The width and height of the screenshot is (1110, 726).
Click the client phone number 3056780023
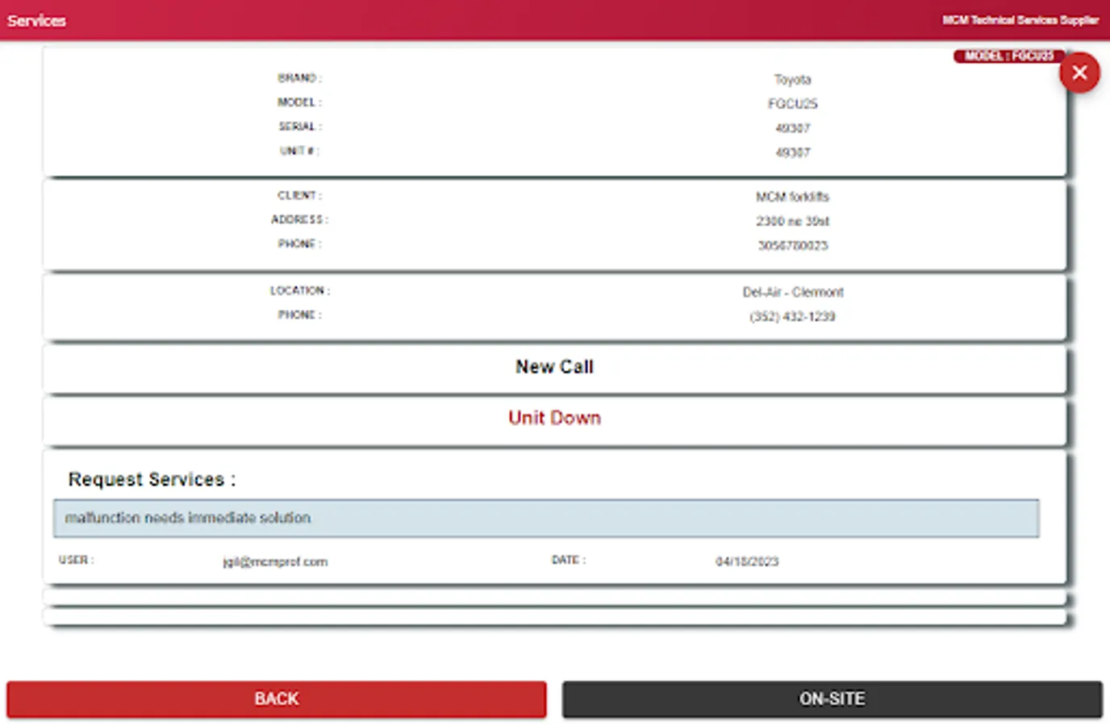792,245
